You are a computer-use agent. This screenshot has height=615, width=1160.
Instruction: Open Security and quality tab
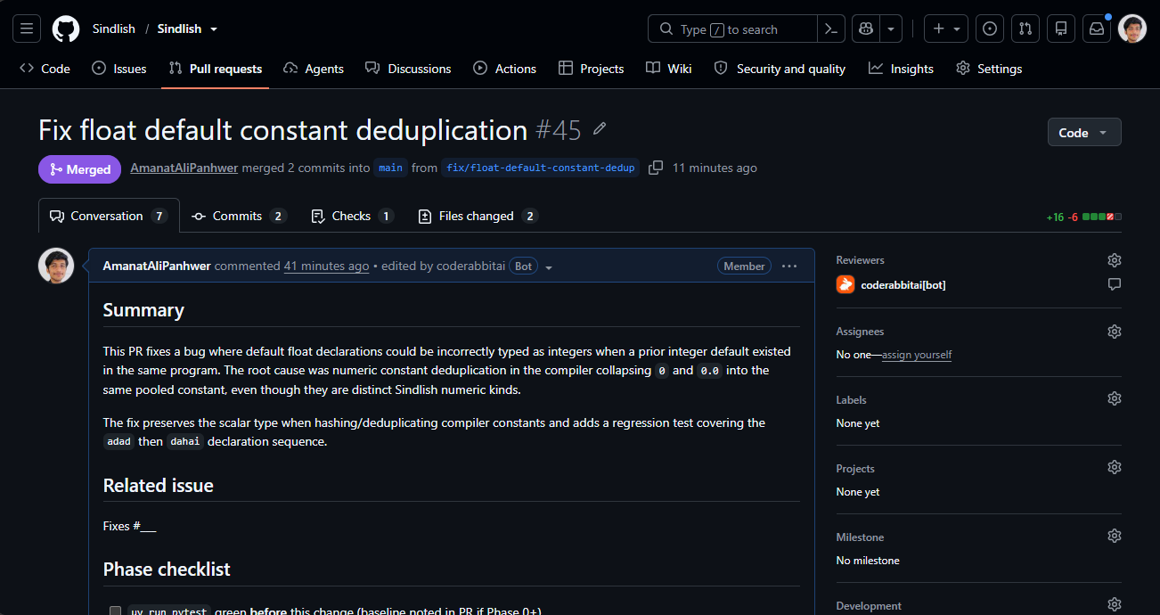[780, 69]
